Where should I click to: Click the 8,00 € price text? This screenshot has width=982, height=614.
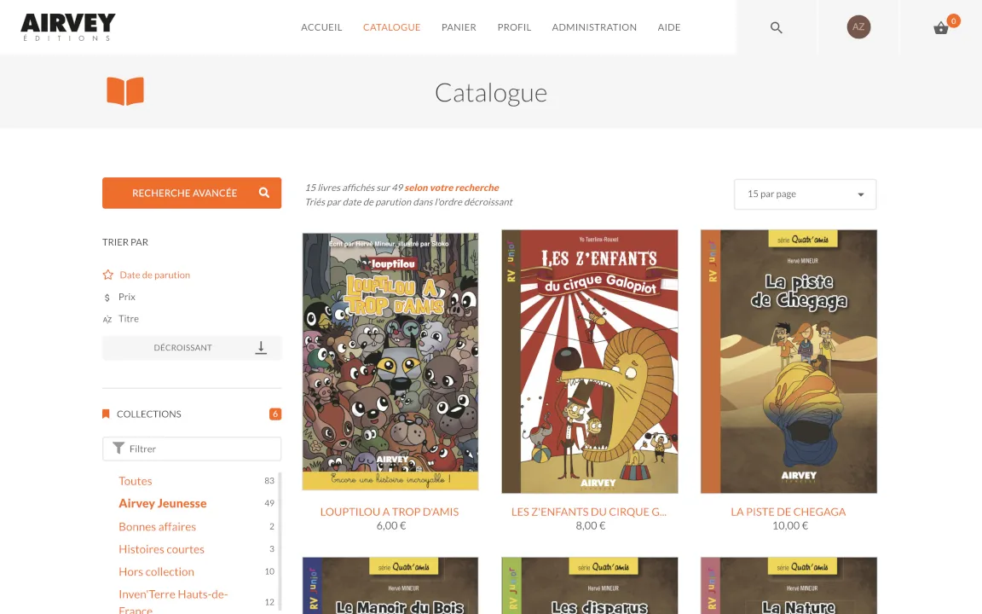coord(590,525)
